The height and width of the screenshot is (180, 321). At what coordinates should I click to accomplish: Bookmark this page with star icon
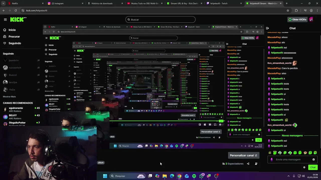pos(288,10)
